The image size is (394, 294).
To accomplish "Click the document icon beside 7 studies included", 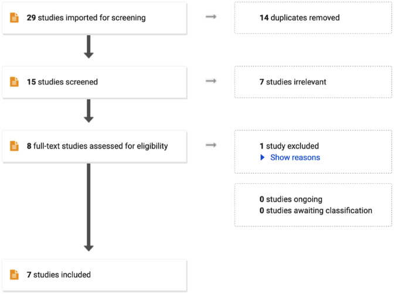I will coord(15,275).
